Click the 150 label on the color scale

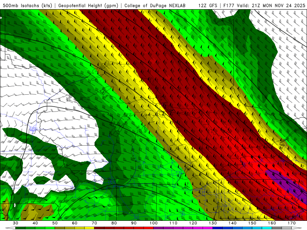pos(252,223)
